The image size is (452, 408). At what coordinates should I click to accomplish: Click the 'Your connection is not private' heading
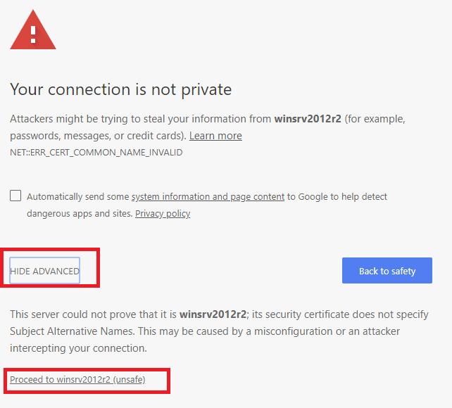click(121, 89)
